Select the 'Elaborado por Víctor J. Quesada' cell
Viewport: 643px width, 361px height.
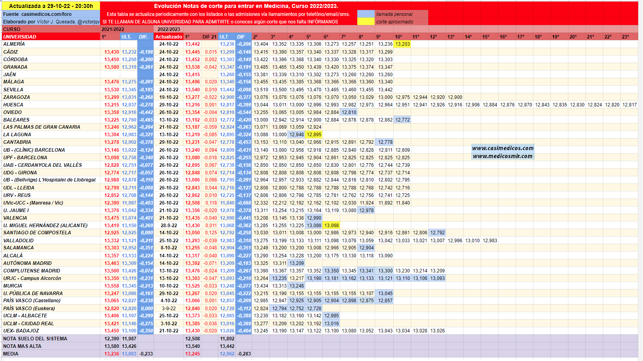point(51,22)
